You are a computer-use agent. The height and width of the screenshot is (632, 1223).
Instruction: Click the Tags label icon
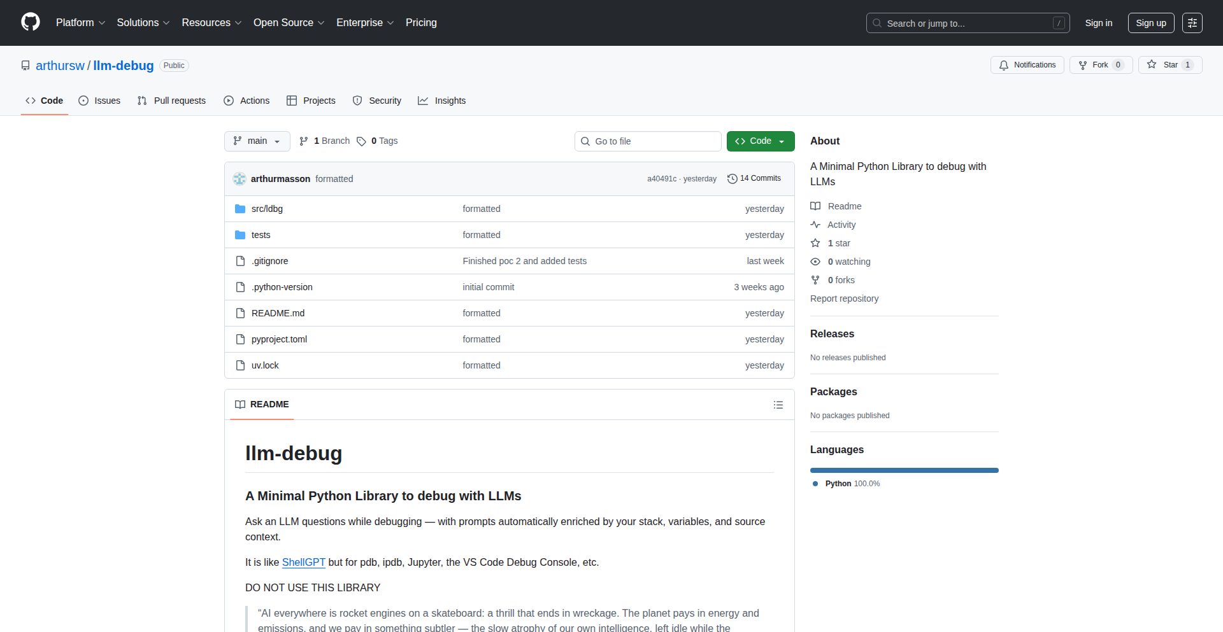(x=361, y=141)
